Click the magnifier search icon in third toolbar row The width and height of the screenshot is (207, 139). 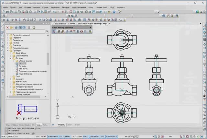pyautogui.click(x=121, y=20)
